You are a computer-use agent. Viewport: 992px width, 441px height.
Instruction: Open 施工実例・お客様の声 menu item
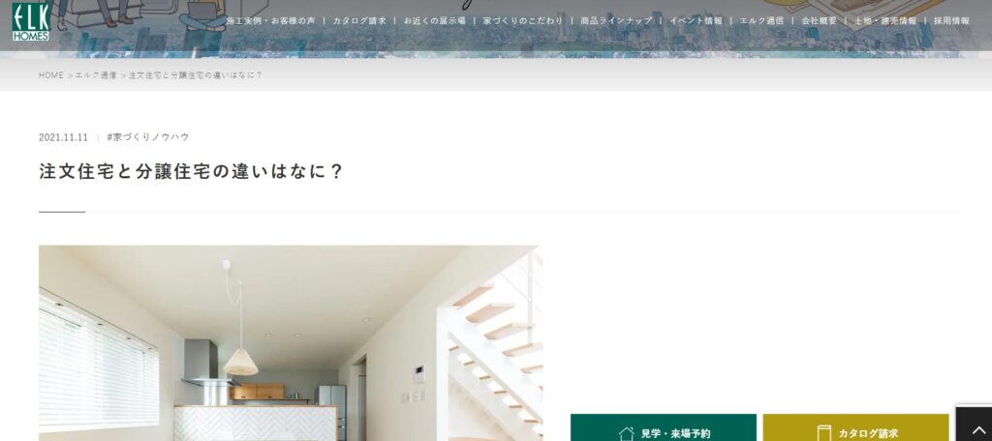[271, 21]
